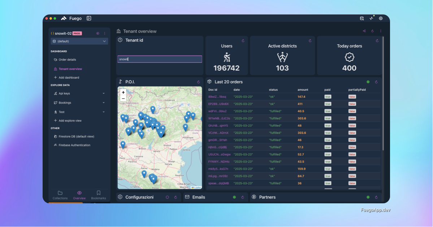
Task: Open the settings gear in the top bar
Action: (x=380, y=18)
